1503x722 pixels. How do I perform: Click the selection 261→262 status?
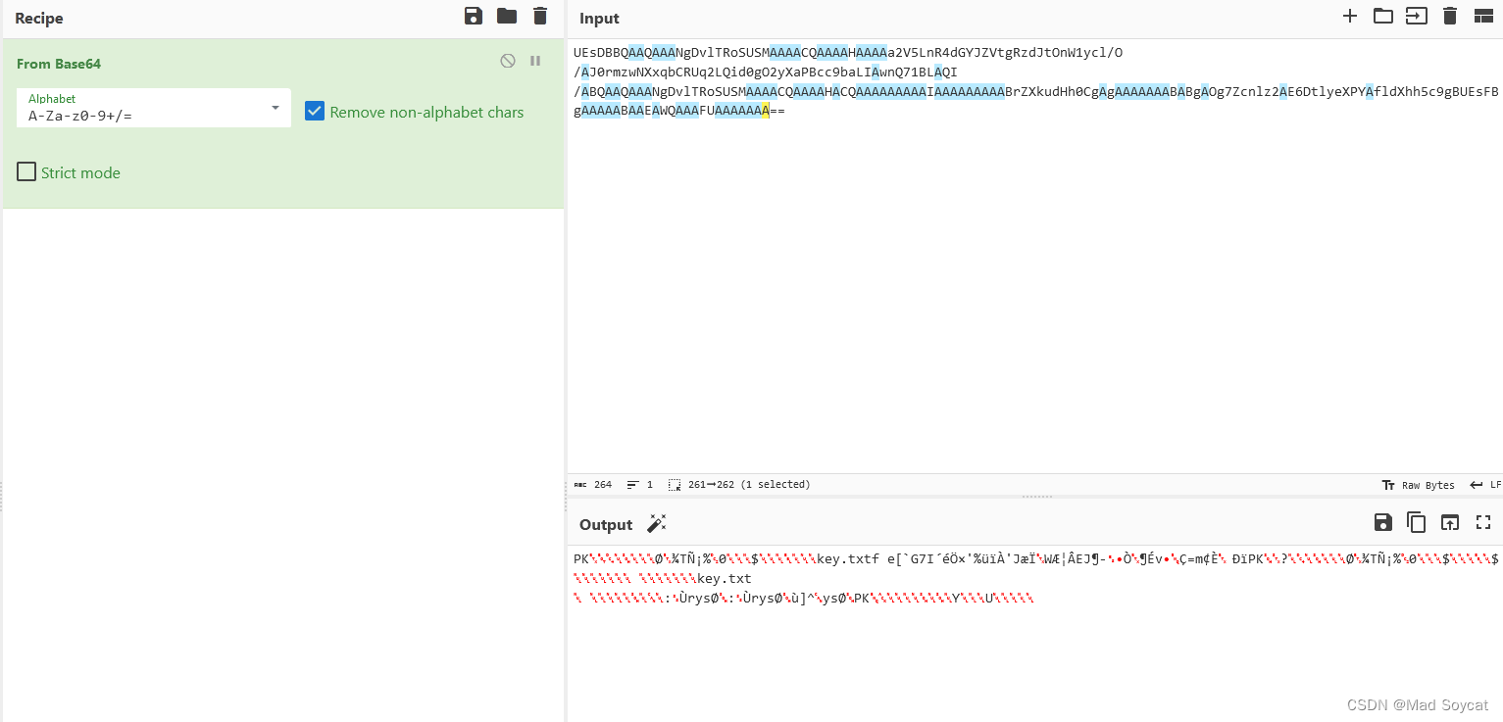coord(739,485)
